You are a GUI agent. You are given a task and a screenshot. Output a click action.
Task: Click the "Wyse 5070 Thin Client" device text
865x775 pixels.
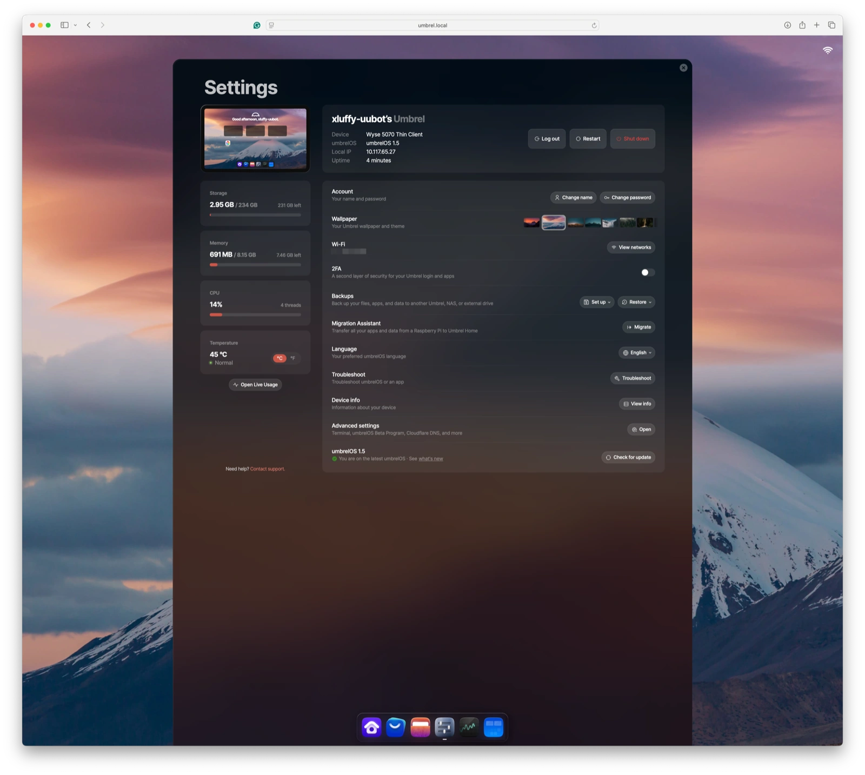394,135
